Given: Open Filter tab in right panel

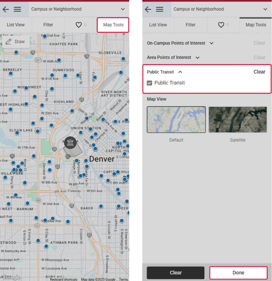Looking at the screenshot, I should pyautogui.click(x=191, y=25).
